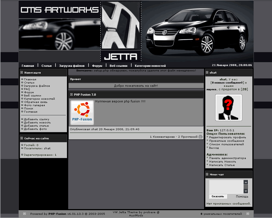This screenshot has width=272, height=218.
Task: Click the text Добро пожаловать на сайт!
Action: pos(136,86)
